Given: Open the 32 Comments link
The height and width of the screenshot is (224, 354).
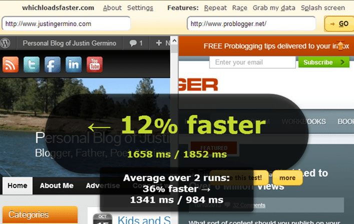Looking at the screenshot, I should (x=249, y=205).
